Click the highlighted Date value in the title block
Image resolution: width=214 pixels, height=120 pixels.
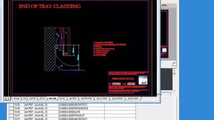click(x=131, y=84)
